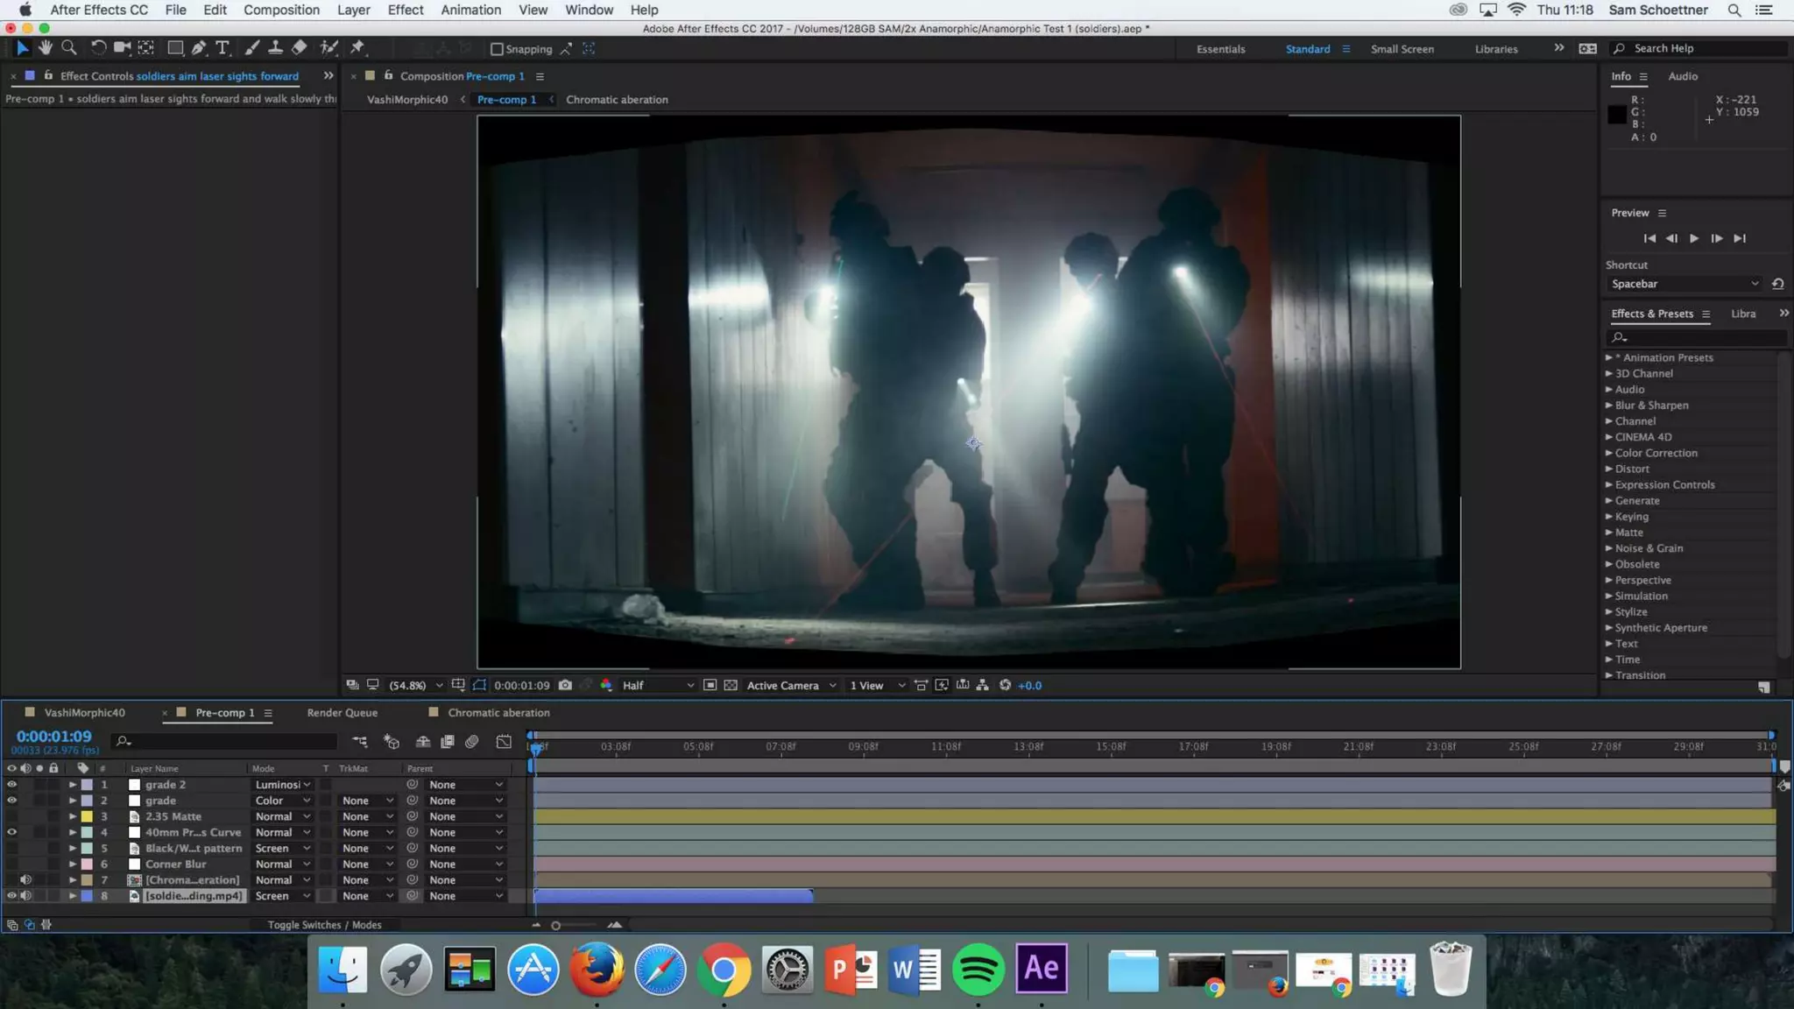
Task: Toggle visibility of 40mm Curve layer
Action: click(11, 832)
